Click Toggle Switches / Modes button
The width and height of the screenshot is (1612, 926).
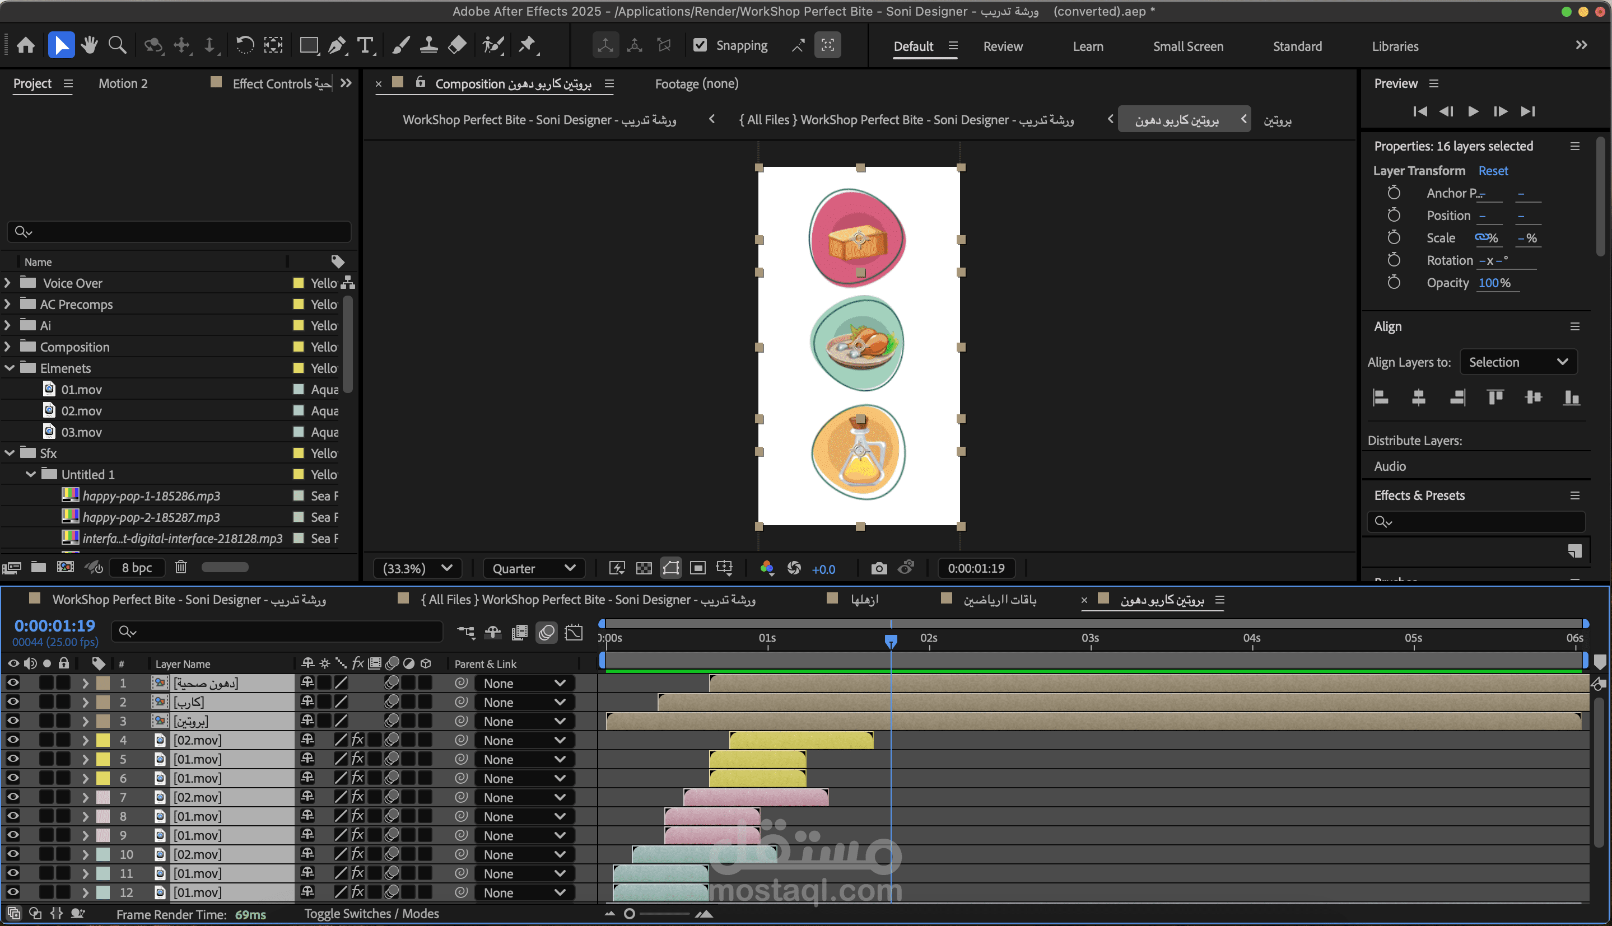(371, 913)
